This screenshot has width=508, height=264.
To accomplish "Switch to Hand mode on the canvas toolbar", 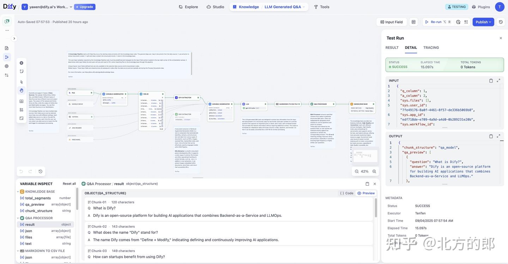I will pos(22,91).
